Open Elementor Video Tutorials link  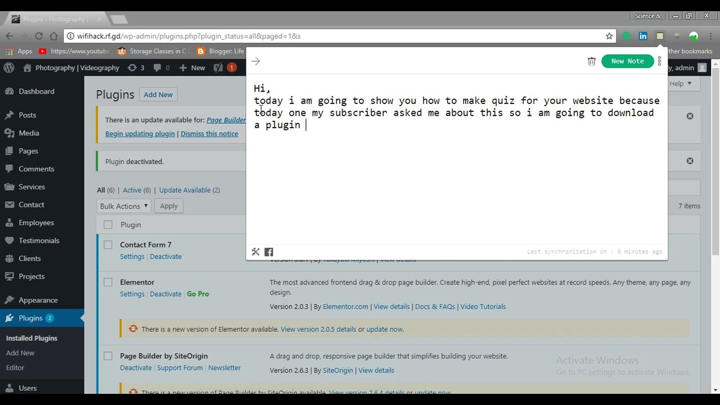483,307
